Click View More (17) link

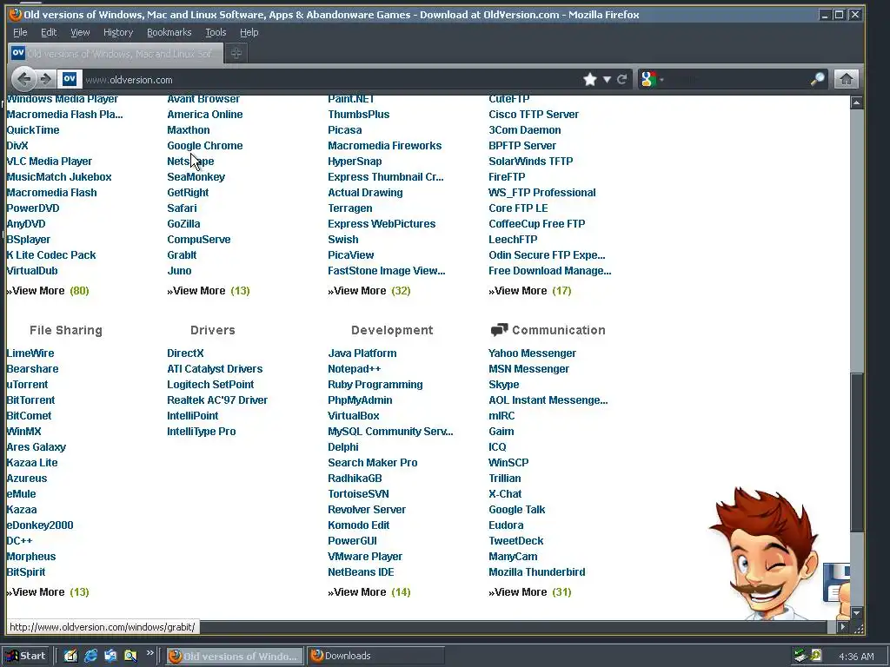point(530,291)
